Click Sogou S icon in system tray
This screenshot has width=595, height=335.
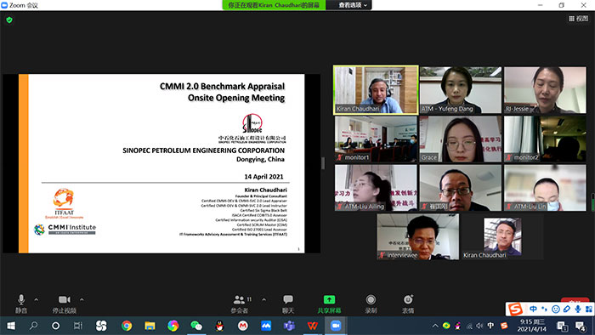point(504,326)
